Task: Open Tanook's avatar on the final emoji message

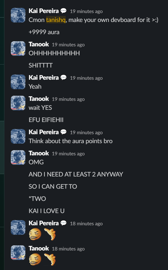Action: [18, 253]
